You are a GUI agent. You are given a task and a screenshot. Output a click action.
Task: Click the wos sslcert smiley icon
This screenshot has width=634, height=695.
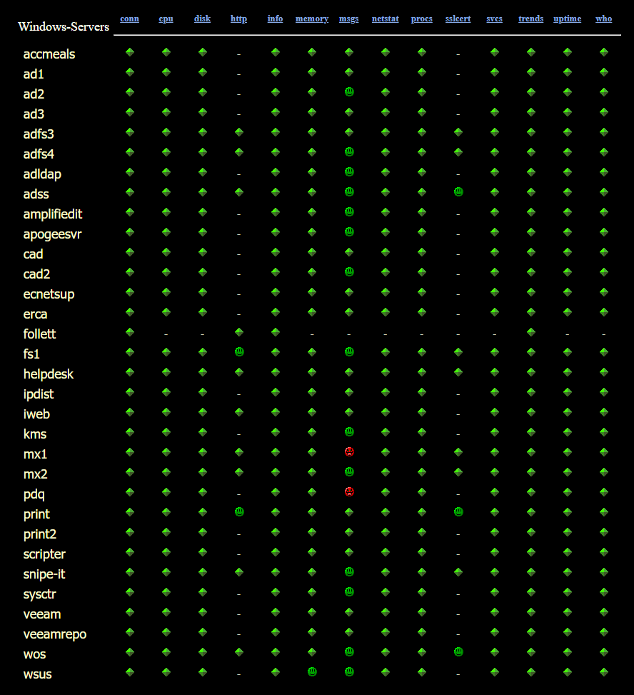(x=458, y=652)
